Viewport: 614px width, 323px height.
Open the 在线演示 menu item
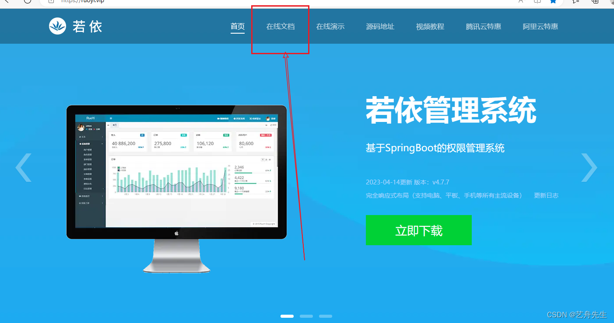click(330, 26)
